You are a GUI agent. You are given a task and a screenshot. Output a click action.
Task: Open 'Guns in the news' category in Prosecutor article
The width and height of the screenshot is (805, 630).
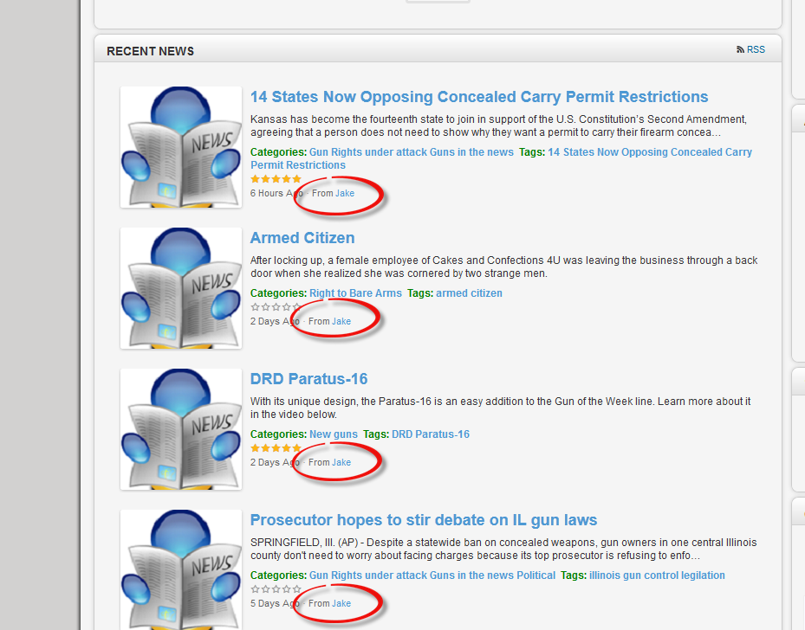click(x=471, y=575)
